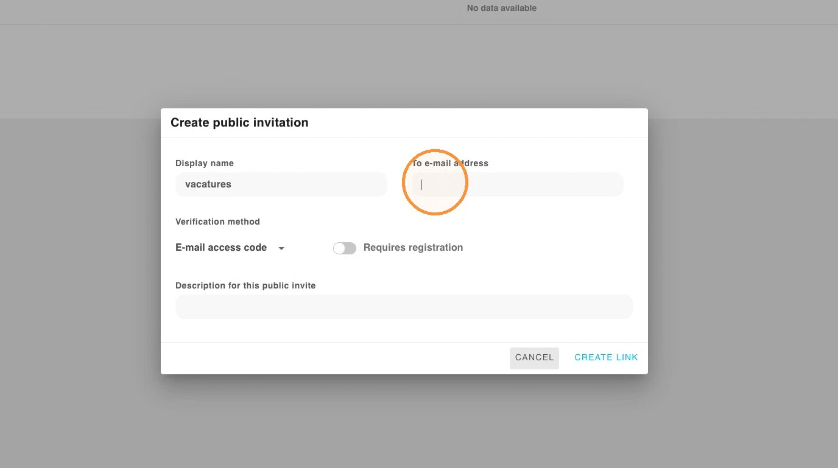This screenshot has width=838, height=468.
Task: Click the Verification method label
Action: pos(217,222)
